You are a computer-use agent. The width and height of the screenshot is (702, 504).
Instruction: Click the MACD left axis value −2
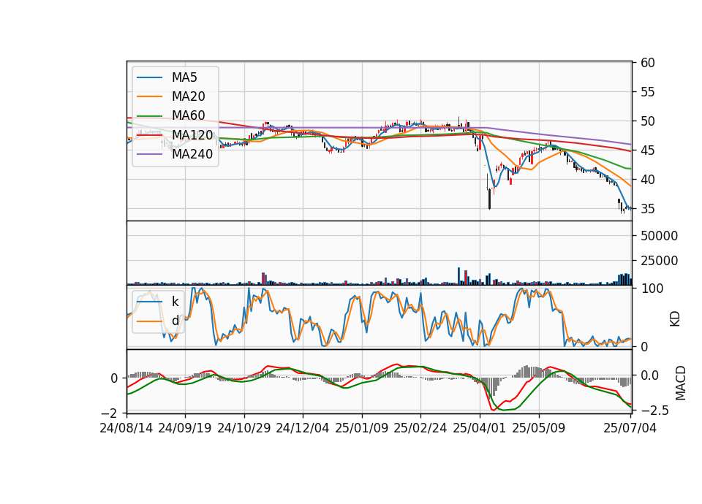click(x=110, y=413)
